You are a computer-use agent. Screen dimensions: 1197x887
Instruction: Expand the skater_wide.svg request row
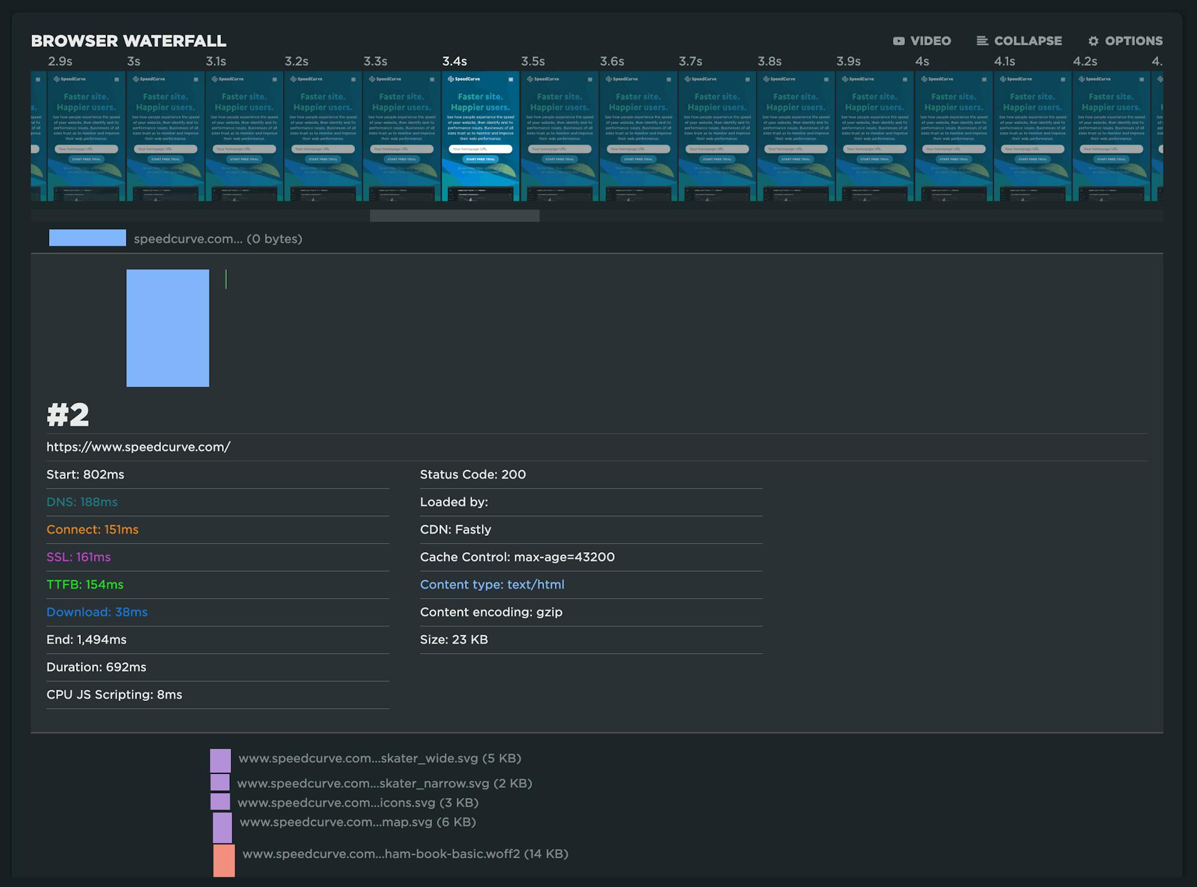click(x=379, y=758)
